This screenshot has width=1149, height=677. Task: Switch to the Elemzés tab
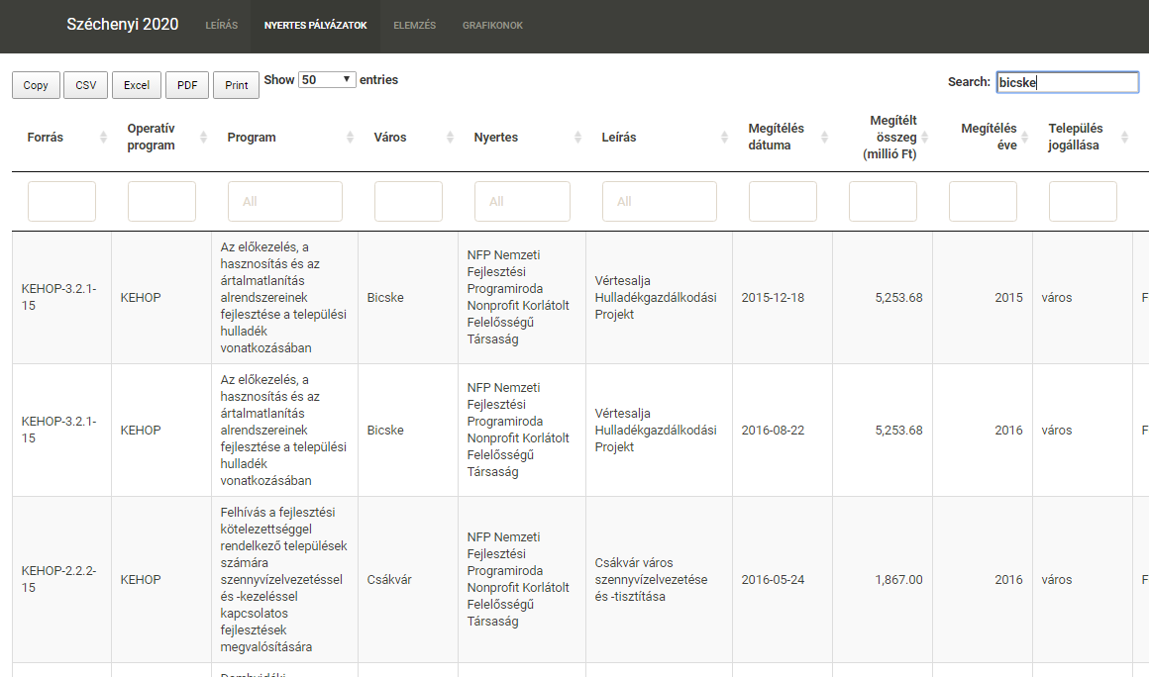click(414, 26)
